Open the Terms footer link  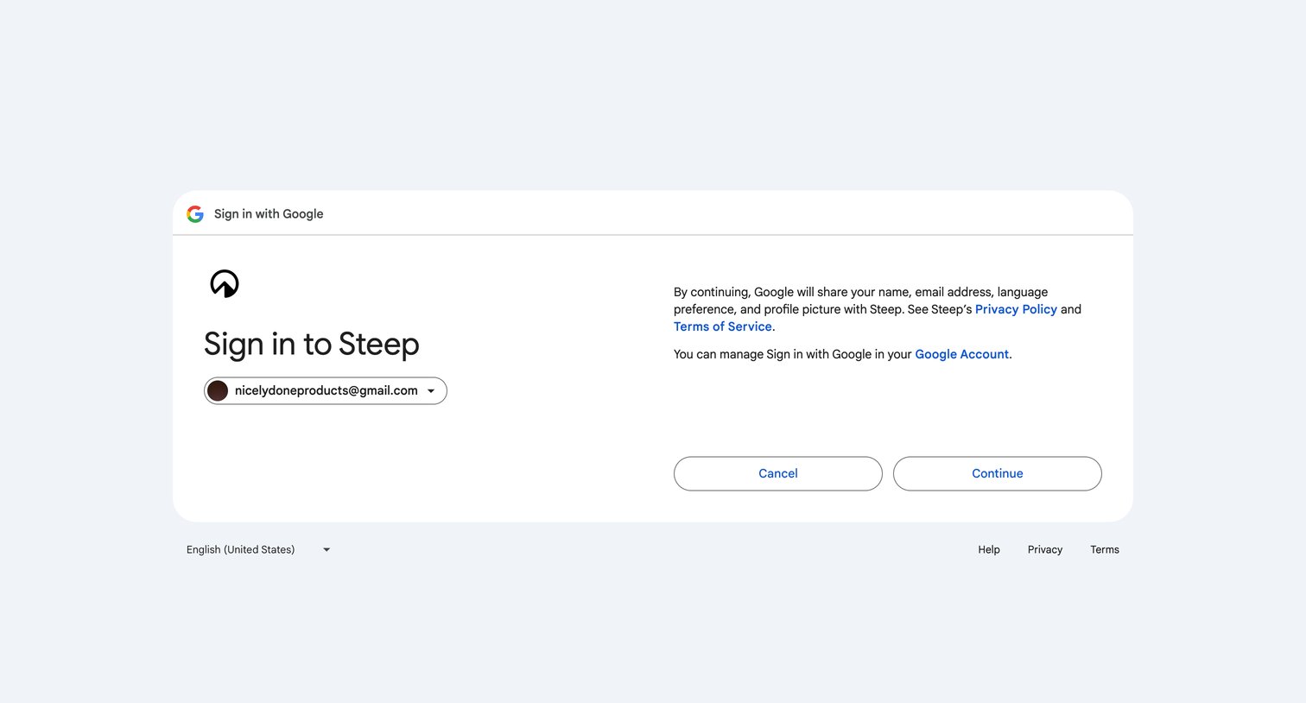click(1105, 549)
